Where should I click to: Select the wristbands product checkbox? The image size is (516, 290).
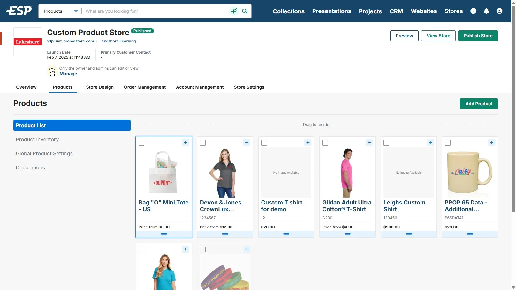[x=203, y=249]
